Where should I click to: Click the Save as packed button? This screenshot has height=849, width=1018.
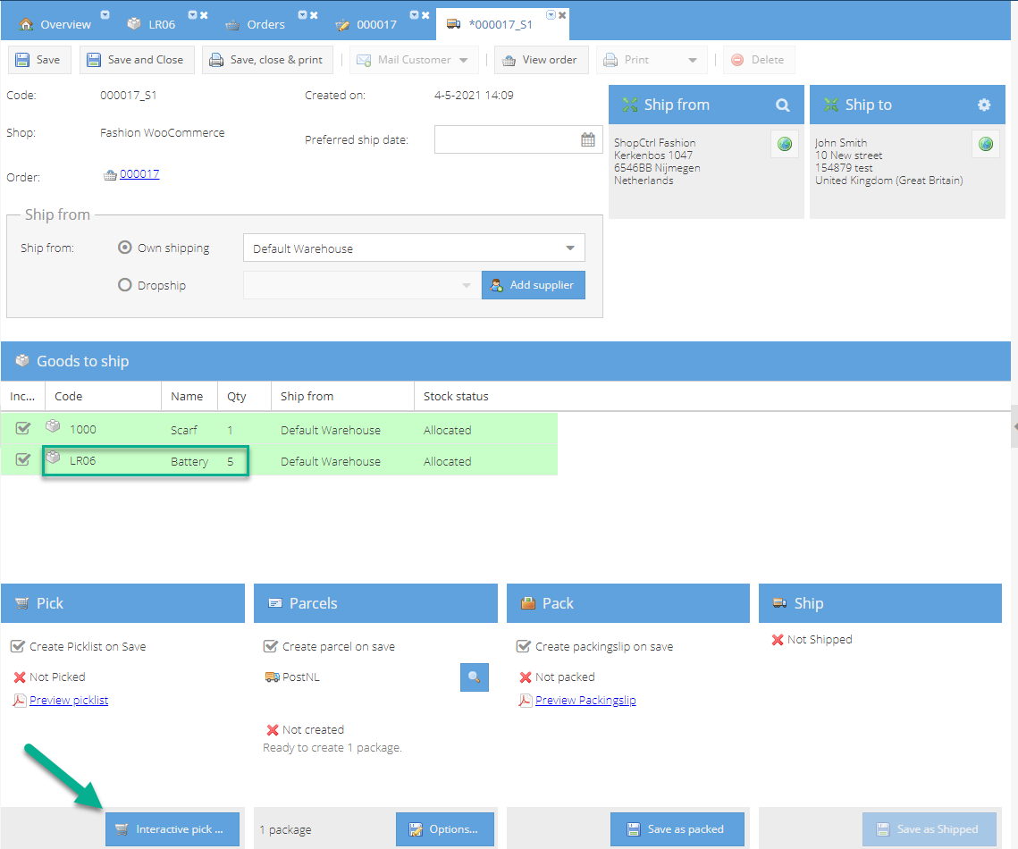678,829
